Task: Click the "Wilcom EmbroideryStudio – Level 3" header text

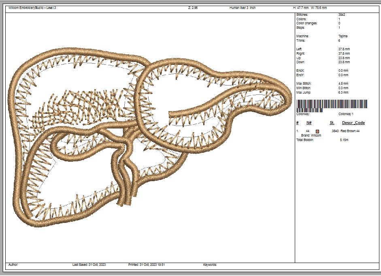Action: pos(32,8)
